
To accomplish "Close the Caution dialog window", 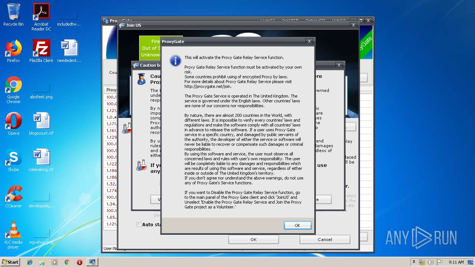I will pos(339,65).
